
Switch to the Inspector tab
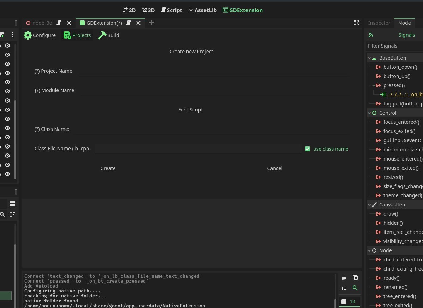click(379, 23)
